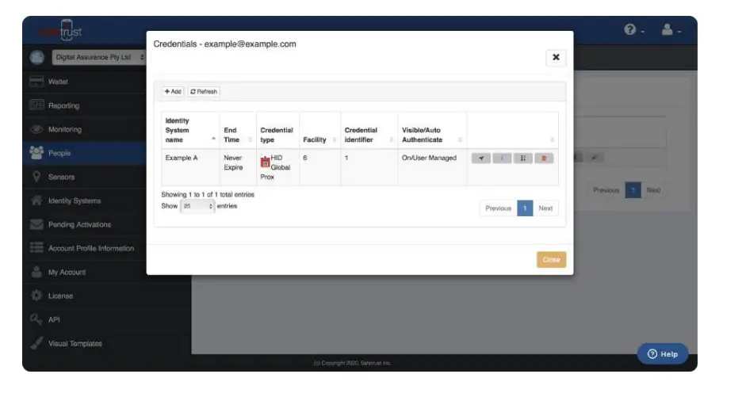Click the People group icon in sidebar
Image resolution: width=746 pixels, height=397 pixels.
(36, 153)
